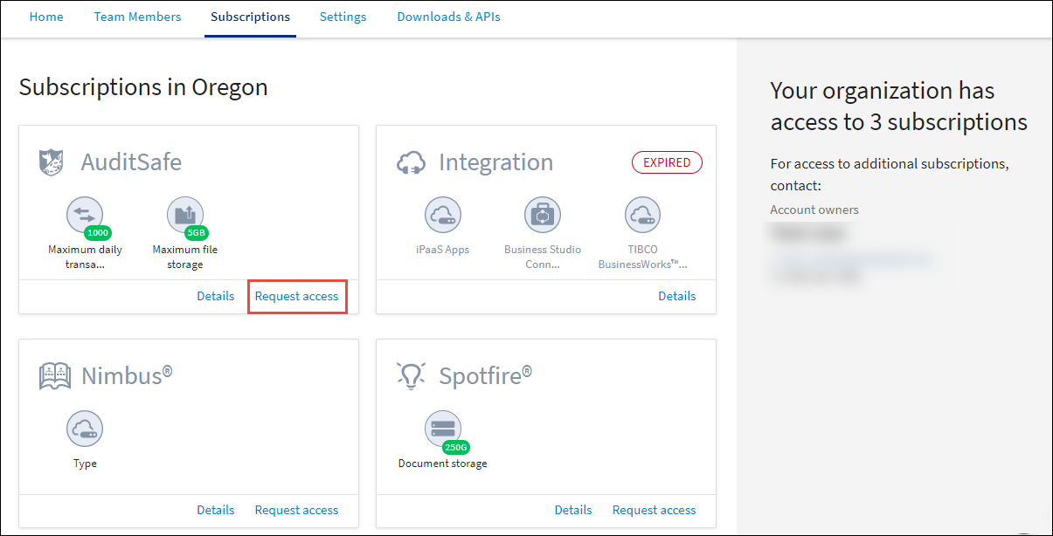Click the Integration cloud logo icon

(x=411, y=162)
